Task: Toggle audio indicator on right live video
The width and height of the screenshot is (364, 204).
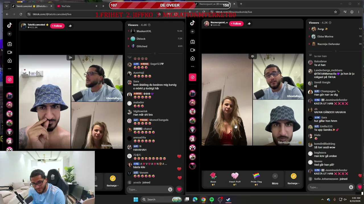Action: pyautogui.click(x=253, y=56)
